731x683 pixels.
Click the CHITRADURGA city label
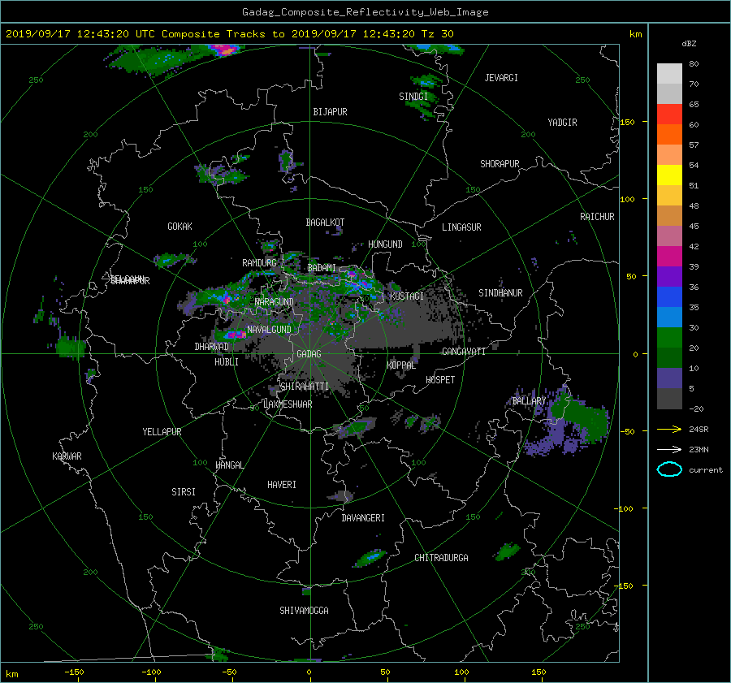point(441,558)
